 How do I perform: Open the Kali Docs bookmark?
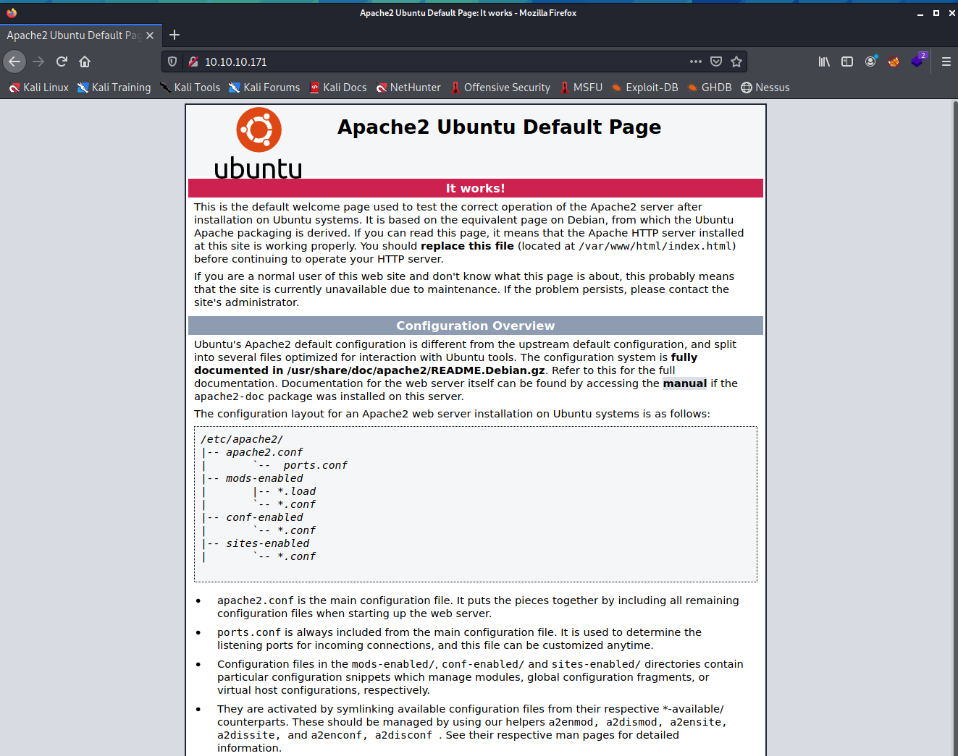click(338, 88)
